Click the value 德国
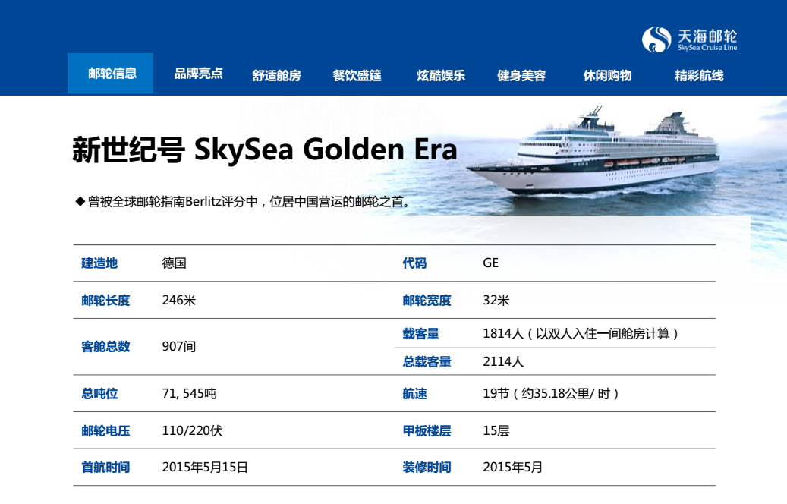 coord(174,263)
